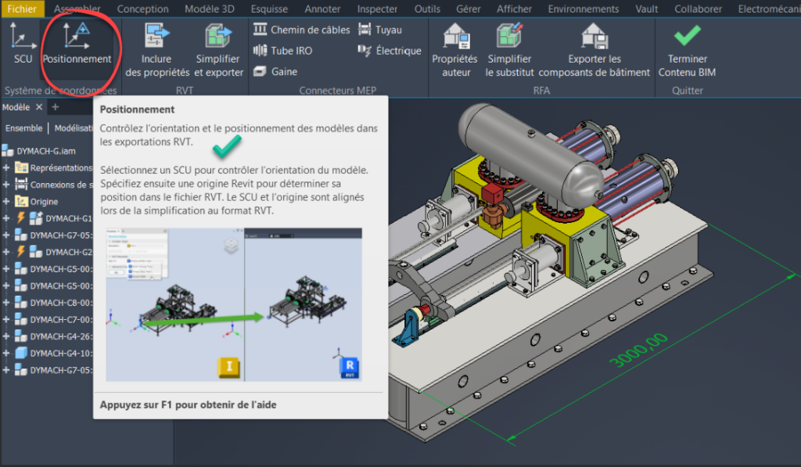Click the 3000,00 dimension in viewport
Screen dimensions: 801x467
click(638, 350)
